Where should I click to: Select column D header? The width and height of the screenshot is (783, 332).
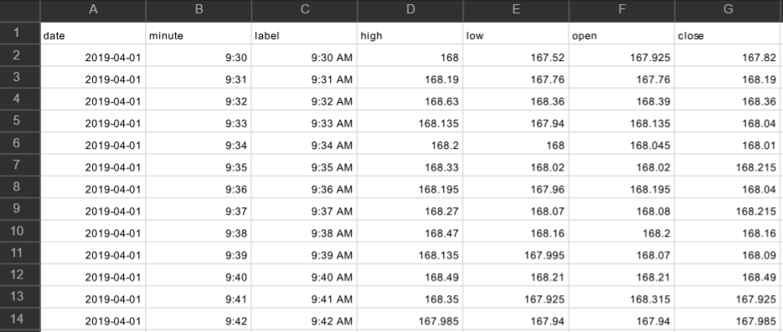click(410, 11)
